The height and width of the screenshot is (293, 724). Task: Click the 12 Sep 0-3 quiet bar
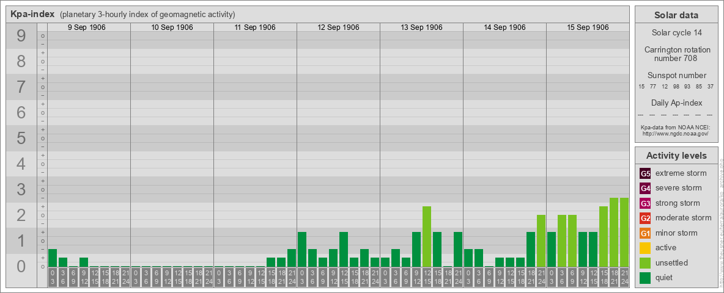coord(302,250)
